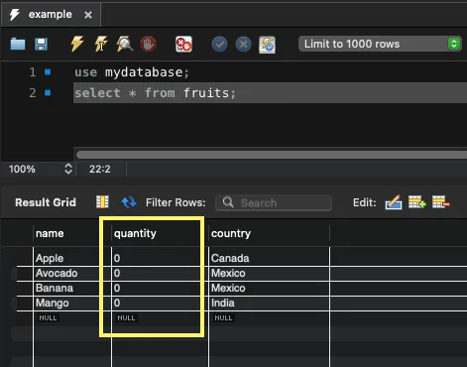Viewport: 467px width, 367px height.
Task: Open Limit to 1000 rows dropdown
Action: (x=380, y=44)
